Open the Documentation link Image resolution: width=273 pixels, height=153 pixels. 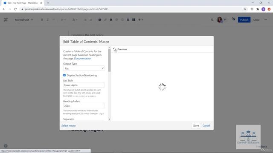coord(83,59)
